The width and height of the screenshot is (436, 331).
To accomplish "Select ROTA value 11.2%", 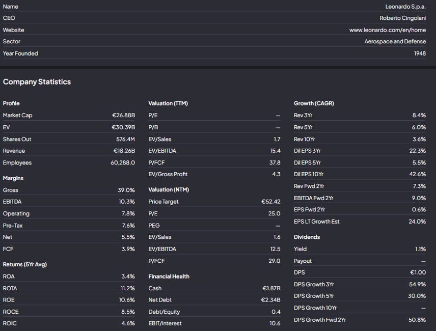I will 128,288.
